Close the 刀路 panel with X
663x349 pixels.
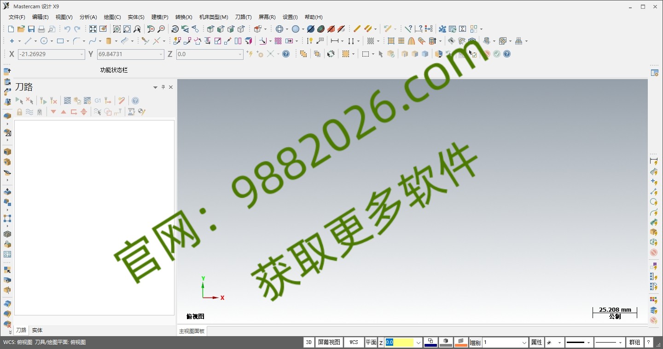(x=171, y=87)
